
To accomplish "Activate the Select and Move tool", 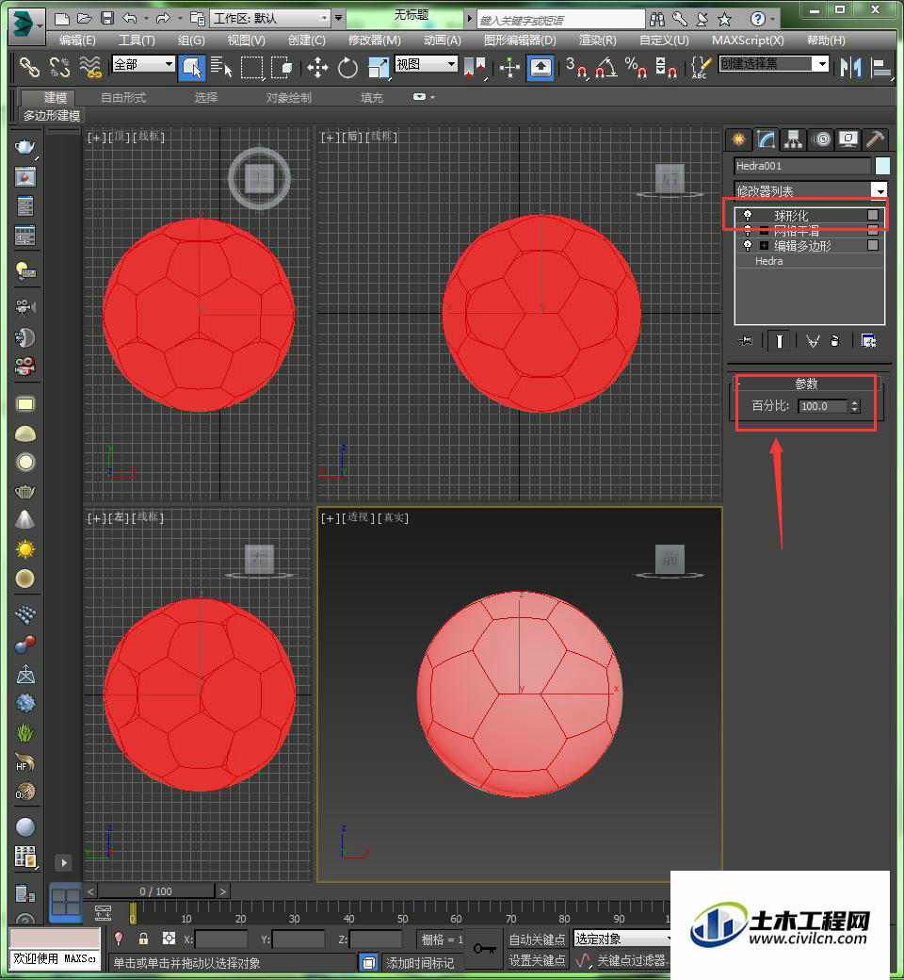I will pyautogui.click(x=317, y=67).
